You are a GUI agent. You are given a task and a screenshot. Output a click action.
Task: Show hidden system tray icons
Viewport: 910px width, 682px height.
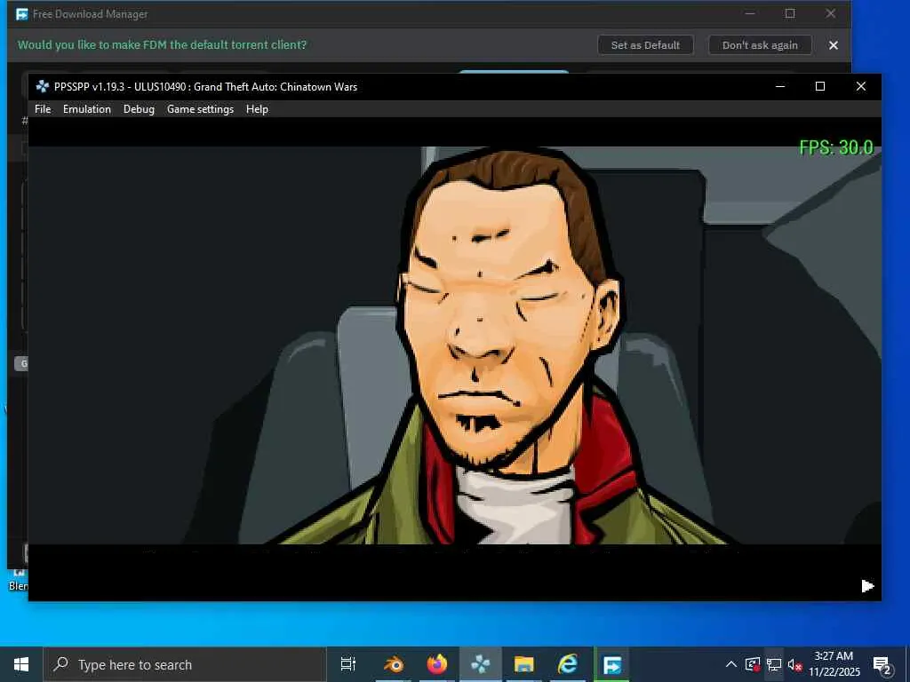[x=731, y=664]
